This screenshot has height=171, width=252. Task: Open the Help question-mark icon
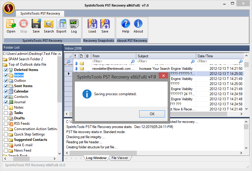(x=125, y=24)
